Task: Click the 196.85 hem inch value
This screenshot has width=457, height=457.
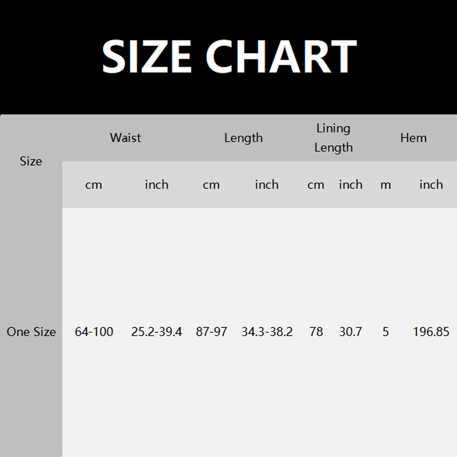Action: pyautogui.click(x=431, y=332)
